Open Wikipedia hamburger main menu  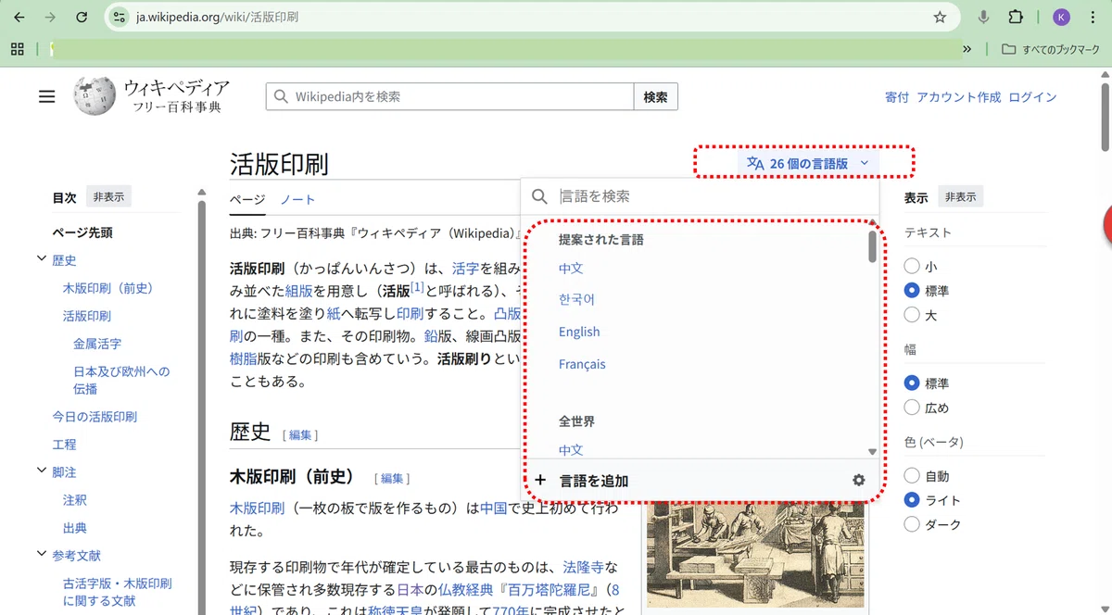pos(47,96)
